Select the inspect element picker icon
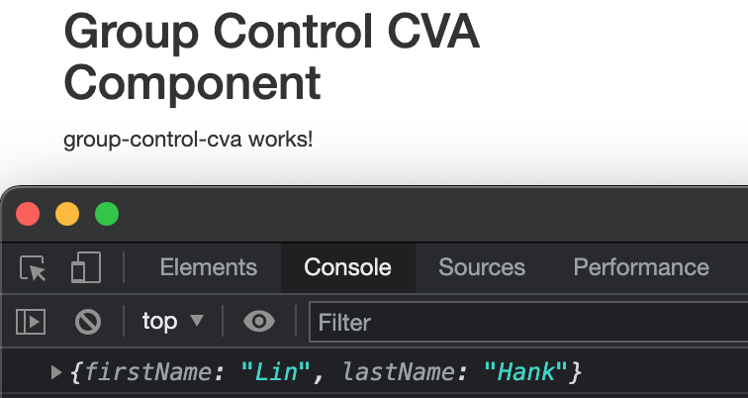 33,267
